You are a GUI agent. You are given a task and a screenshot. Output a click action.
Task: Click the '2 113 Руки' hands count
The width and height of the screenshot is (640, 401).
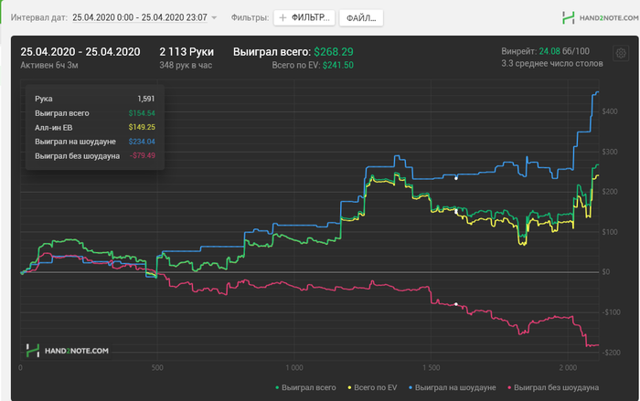tap(187, 52)
